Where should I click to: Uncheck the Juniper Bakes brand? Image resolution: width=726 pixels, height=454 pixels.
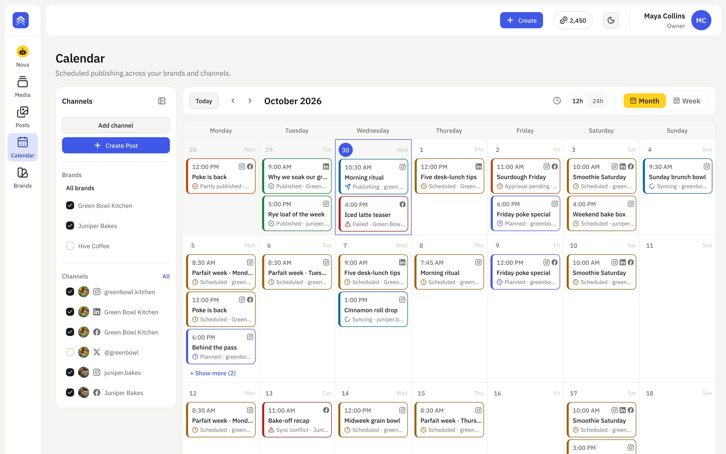click(70, 225)
